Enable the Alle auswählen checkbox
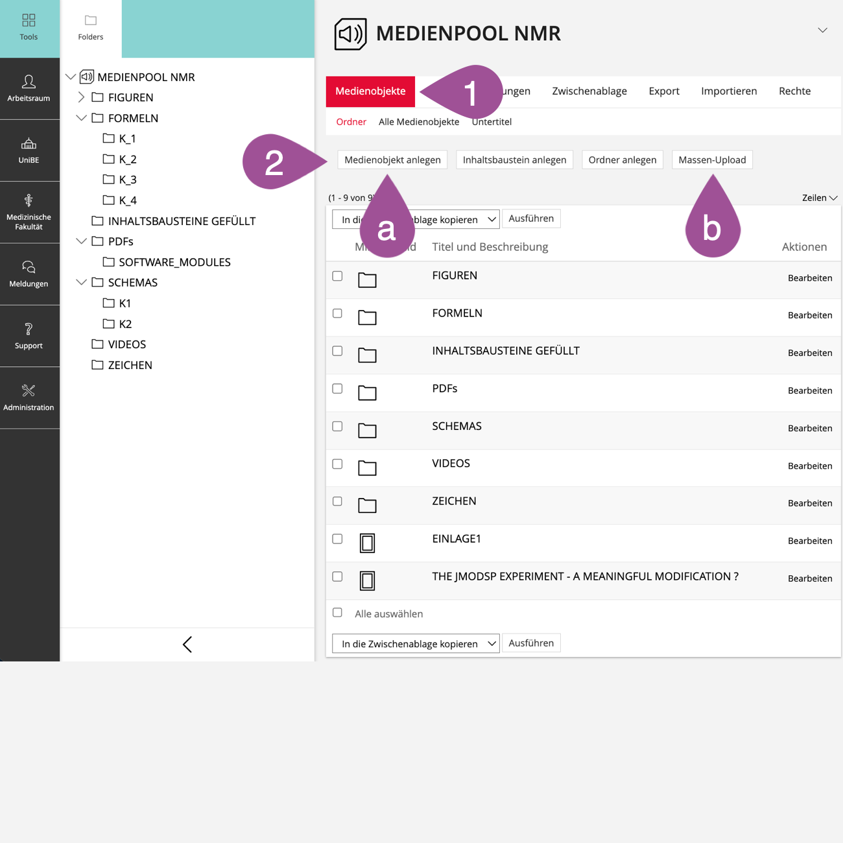 click(337, 613)
